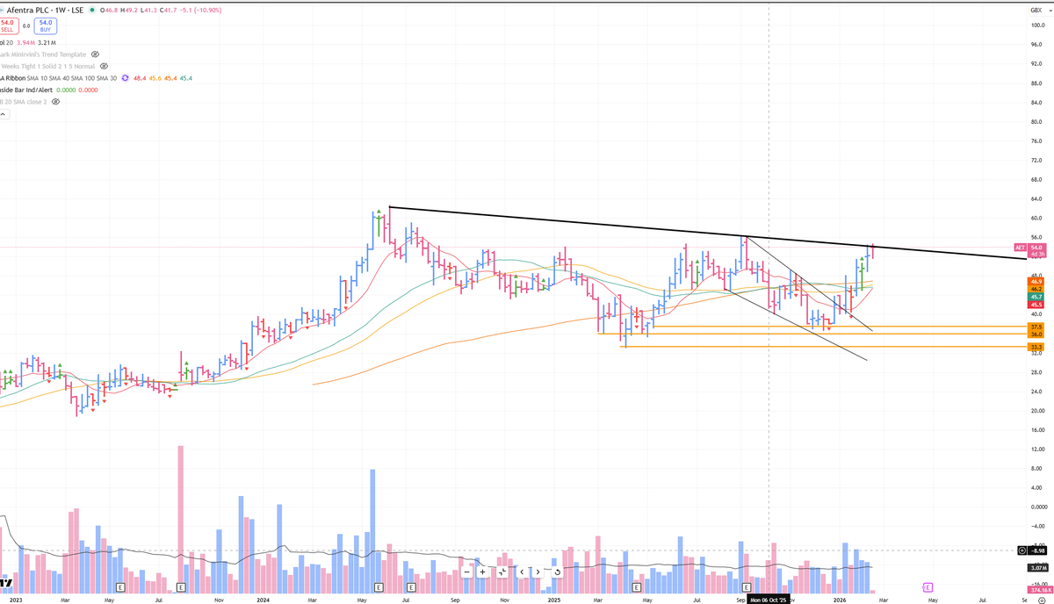The height and width of the screenshot is (604, 1054).
Task: Click earnings E marker near Sep 2025
Action: click(747, 586)
